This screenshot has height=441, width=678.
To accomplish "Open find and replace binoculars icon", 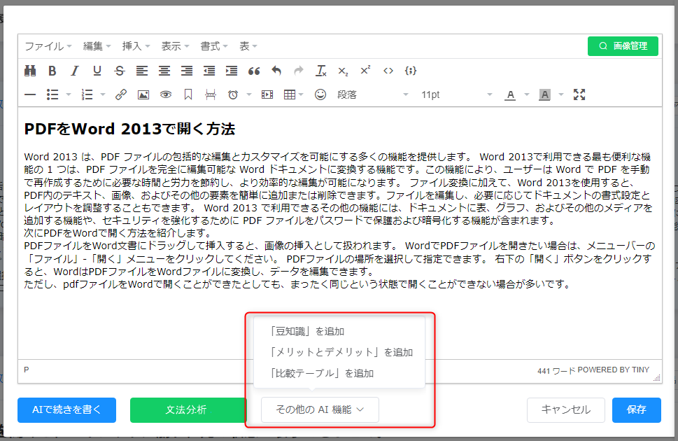I will pos(30,71).
